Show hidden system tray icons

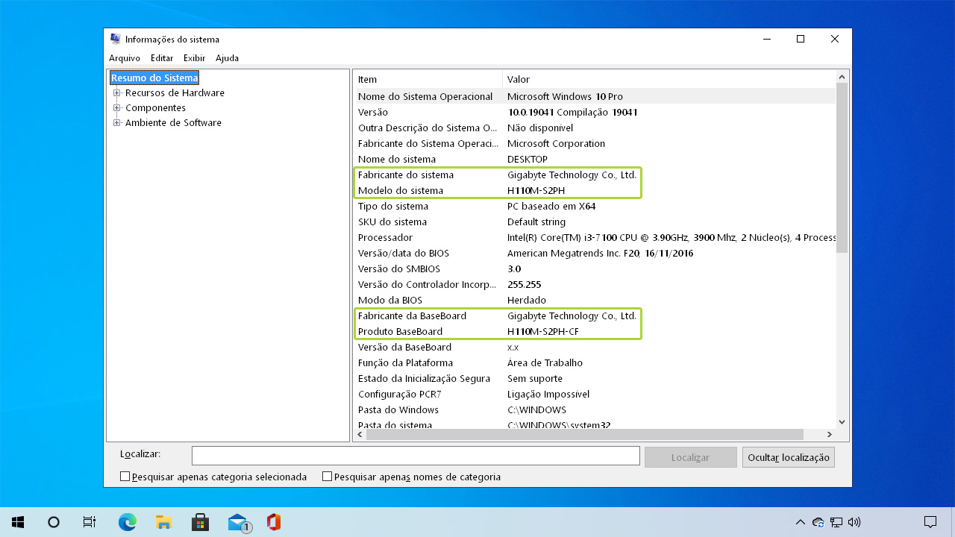pyautogui.click(x=800, y=522)
